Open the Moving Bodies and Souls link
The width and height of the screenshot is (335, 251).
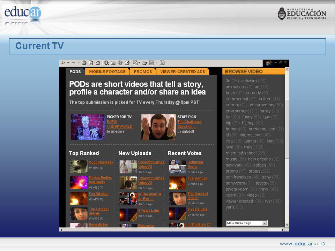click(x=100, y=180)
